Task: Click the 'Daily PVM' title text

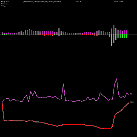Action: point(5,2)
